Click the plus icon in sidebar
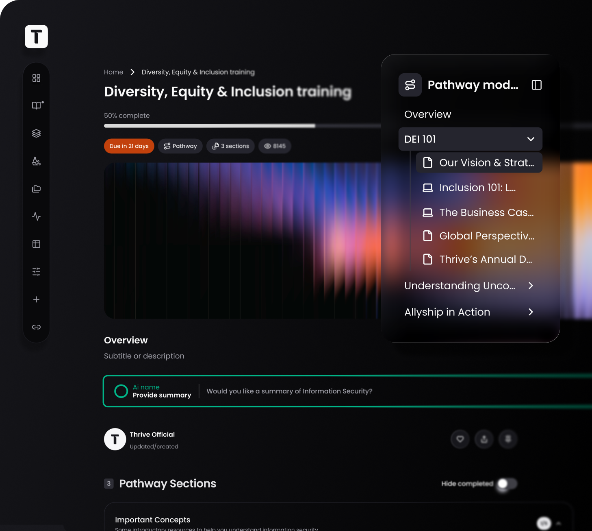Screen dimensions: 592x531 (x=36, y=299)
